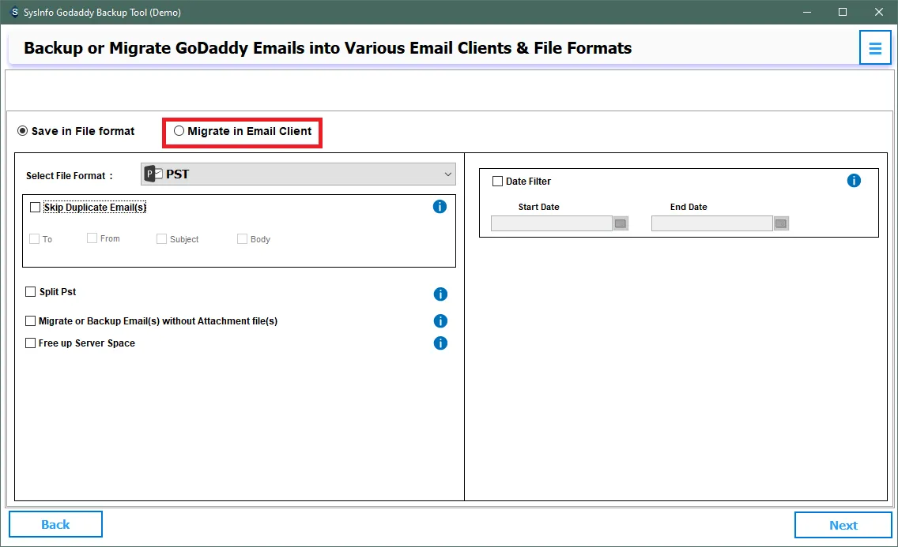
Task: Click the Next button
Action: click(843, 525)
